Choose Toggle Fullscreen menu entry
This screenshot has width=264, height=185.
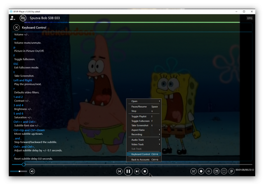tap(144, 121)
